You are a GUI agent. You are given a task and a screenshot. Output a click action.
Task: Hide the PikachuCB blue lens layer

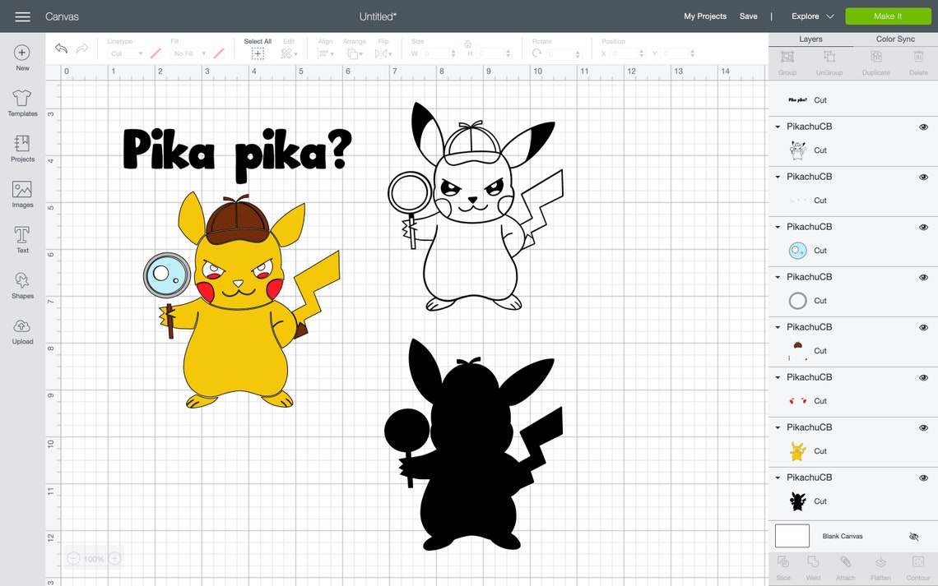tap(923, 227)
